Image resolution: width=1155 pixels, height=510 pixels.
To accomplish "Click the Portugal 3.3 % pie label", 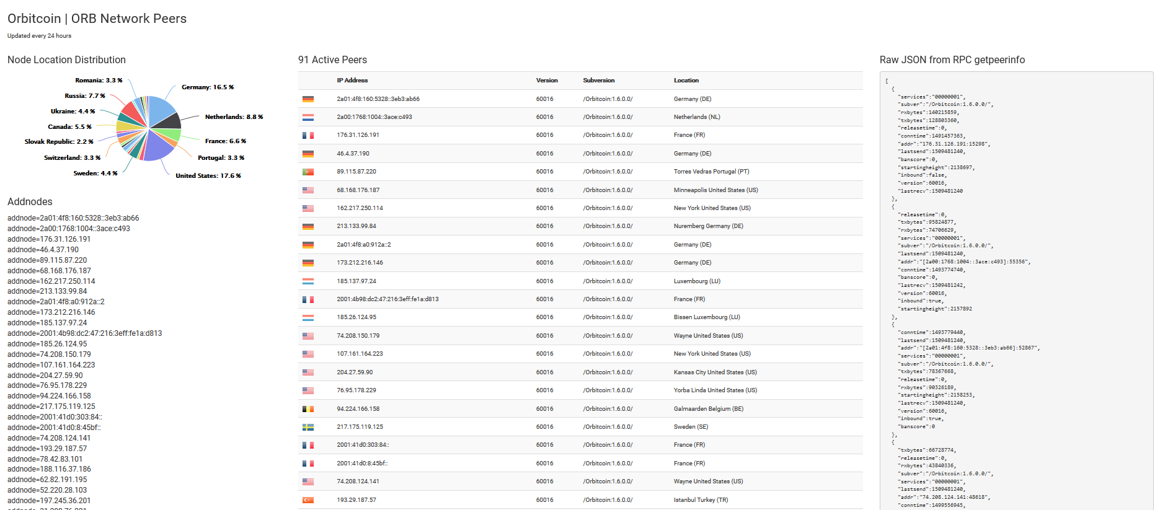I will [221, 158].
